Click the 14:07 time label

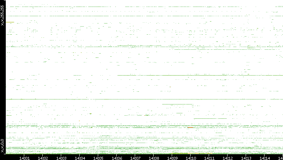(136, 158)
